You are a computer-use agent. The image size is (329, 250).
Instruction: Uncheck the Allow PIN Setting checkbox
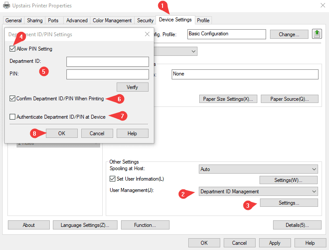tap(12, 49)
